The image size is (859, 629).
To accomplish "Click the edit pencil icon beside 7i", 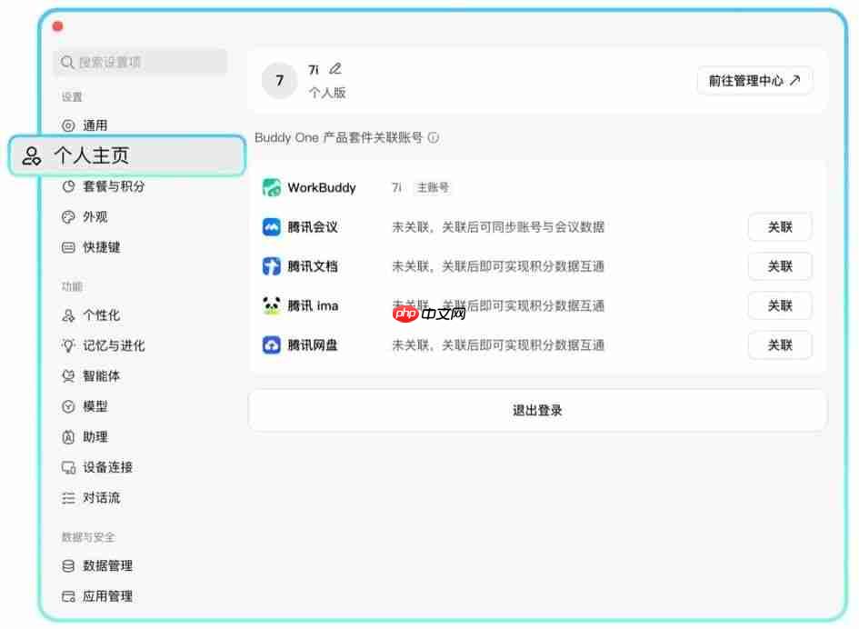I will pos(335,68).
